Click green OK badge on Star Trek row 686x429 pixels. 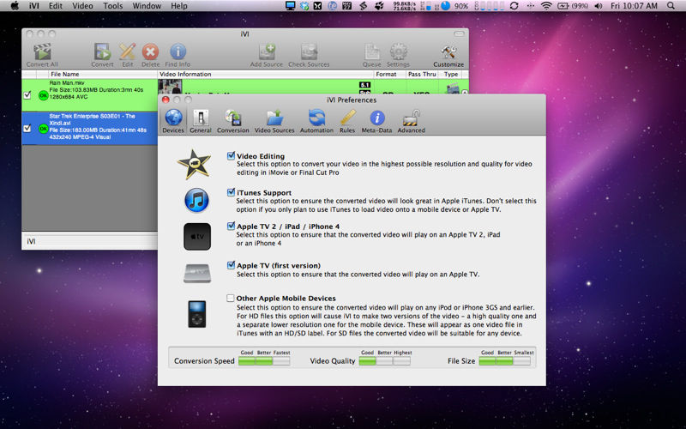pos(43,128)
